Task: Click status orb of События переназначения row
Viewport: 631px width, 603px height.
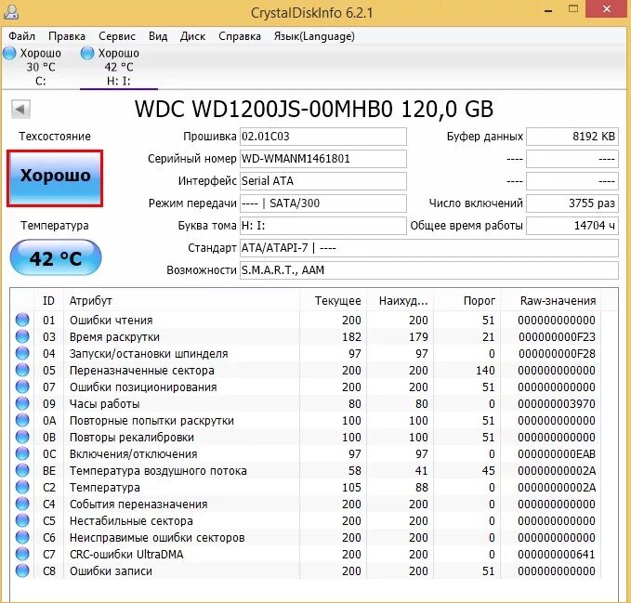Action: pyautogui.click(x=22, y=504)
